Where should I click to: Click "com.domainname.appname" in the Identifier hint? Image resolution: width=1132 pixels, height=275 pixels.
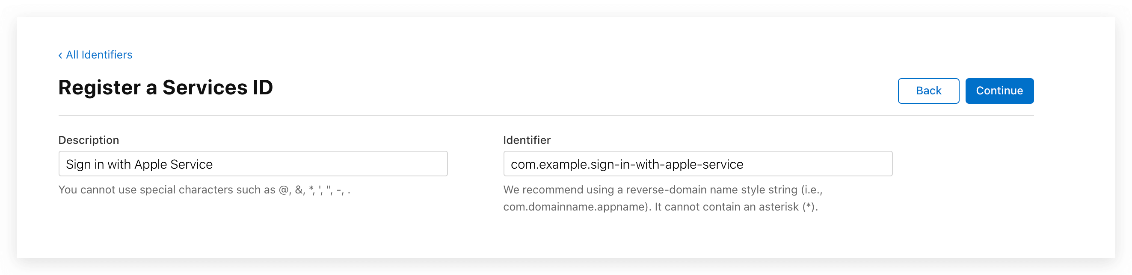(x=575, y=207)
